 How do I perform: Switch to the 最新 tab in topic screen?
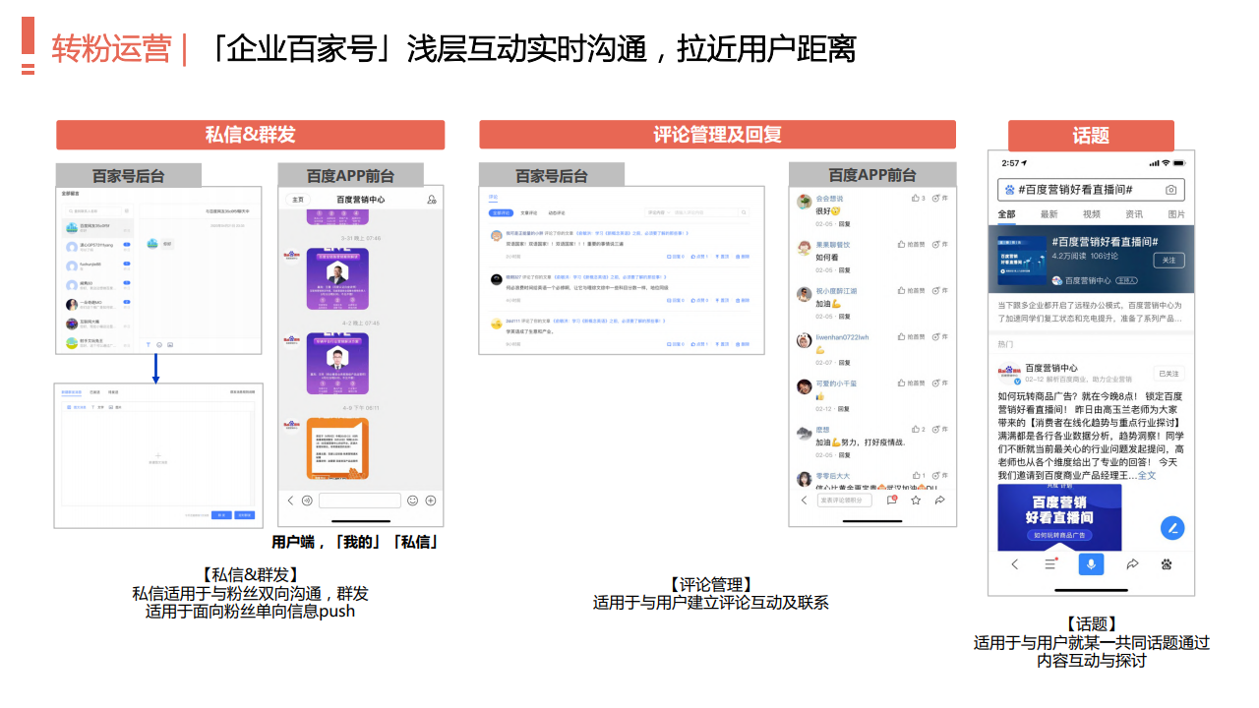click(x=1049, y=214)
